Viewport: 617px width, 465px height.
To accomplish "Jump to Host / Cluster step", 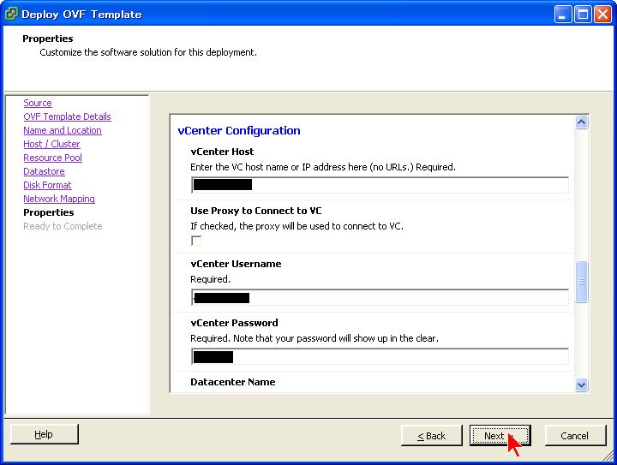I will (x=51, y=144).
